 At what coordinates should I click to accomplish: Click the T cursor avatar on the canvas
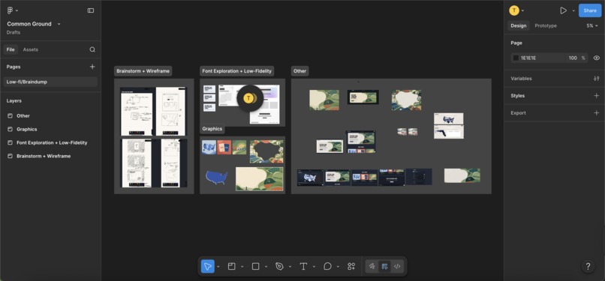[x=249, y=98]
